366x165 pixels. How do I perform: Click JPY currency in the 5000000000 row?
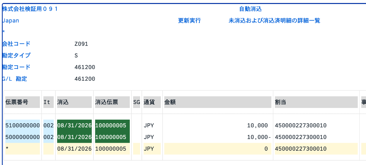click(149, 137)
